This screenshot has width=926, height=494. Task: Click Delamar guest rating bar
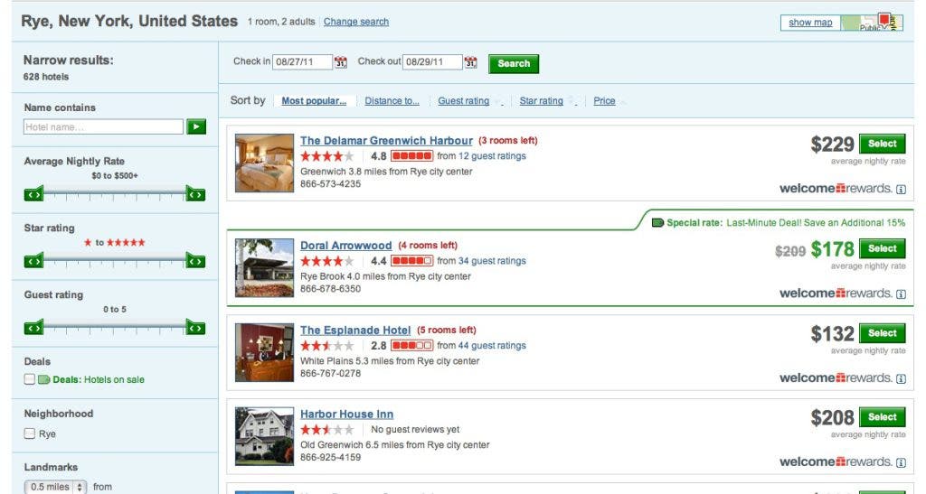coord(411,156)
